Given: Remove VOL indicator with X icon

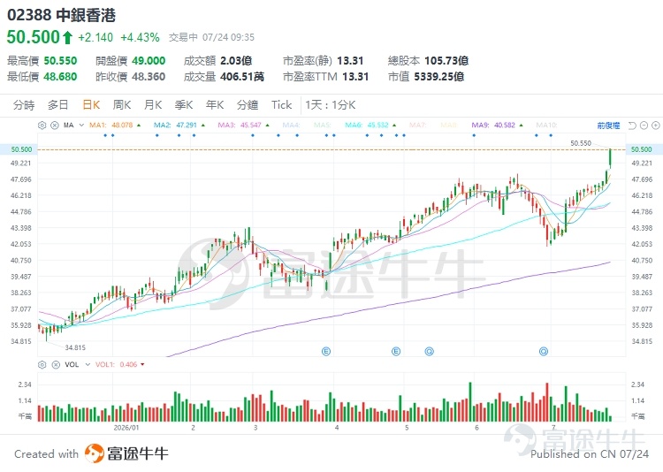Looking at the screenshot, I should coord(56,364).
